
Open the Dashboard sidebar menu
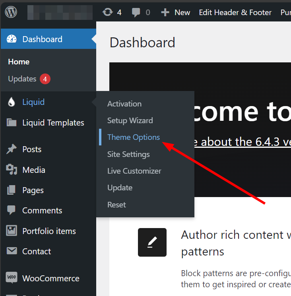[48, 39]
